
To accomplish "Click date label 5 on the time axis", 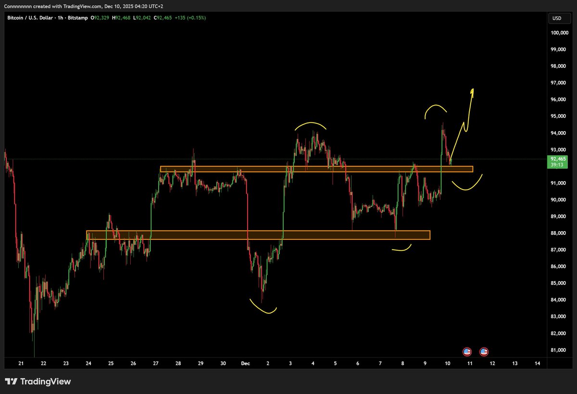I will pos(335,364).
